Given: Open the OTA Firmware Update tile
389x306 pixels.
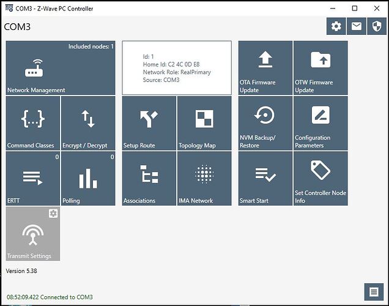Looking at the screenshot, I should 265,68.
